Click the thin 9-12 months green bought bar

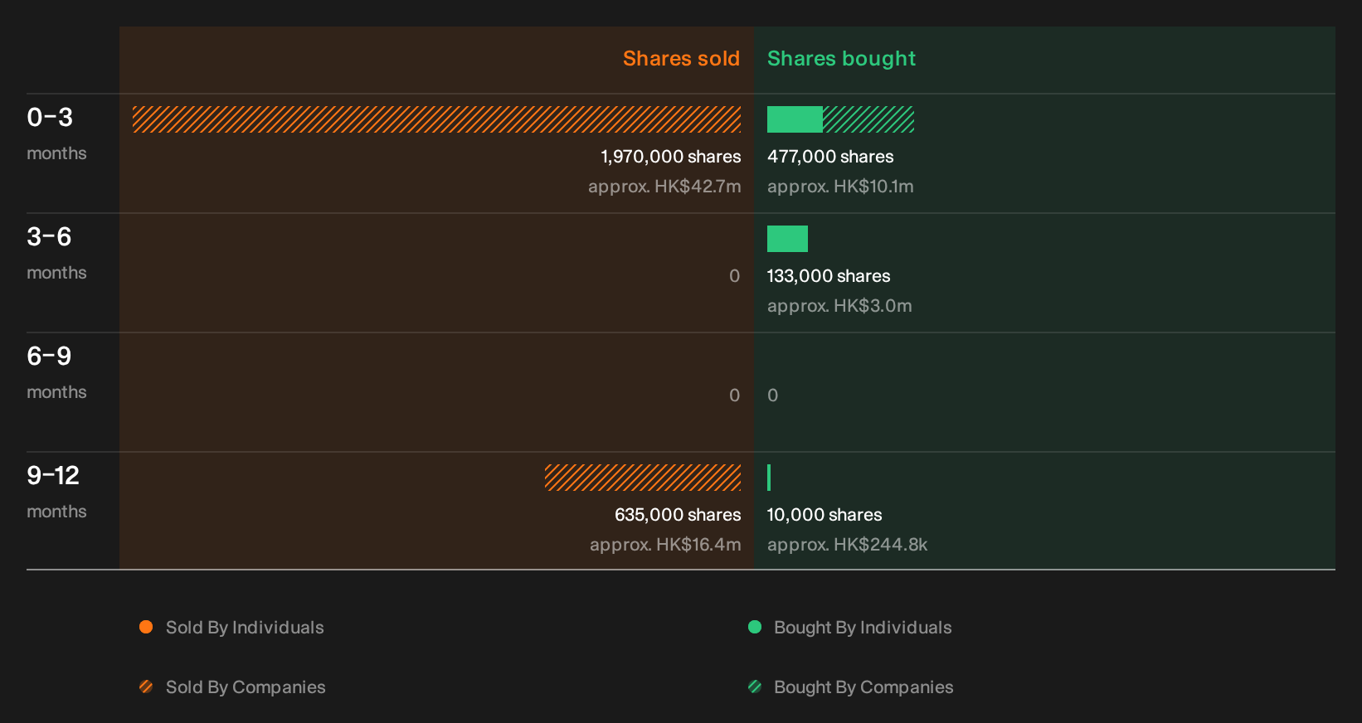[x=769, y=478]
